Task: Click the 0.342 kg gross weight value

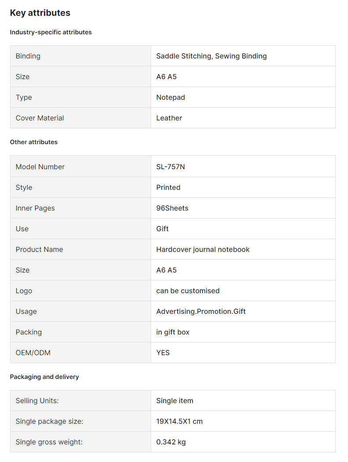Action: (171, 442)
